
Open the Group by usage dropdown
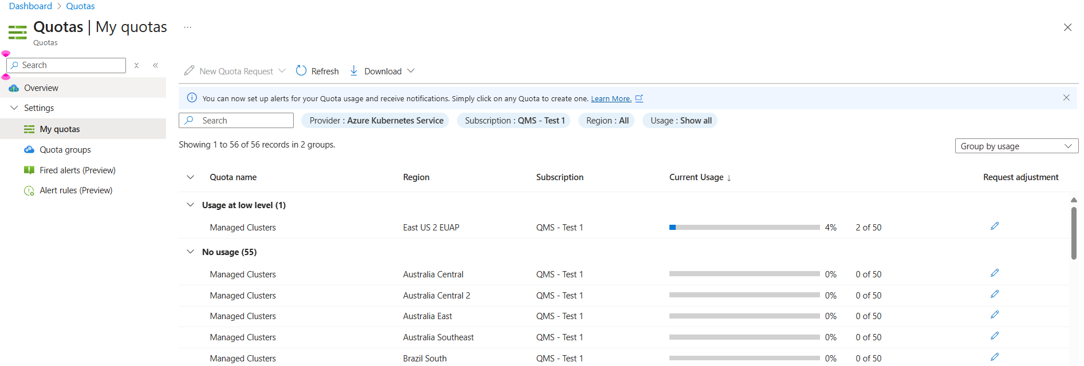pos(1016,146)
